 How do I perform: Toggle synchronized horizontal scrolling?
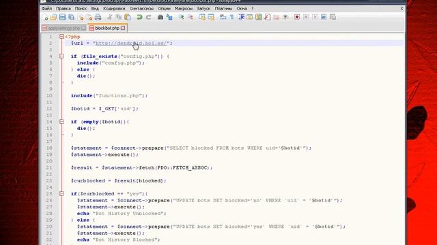pyautogui.click(x=211, y=17)
